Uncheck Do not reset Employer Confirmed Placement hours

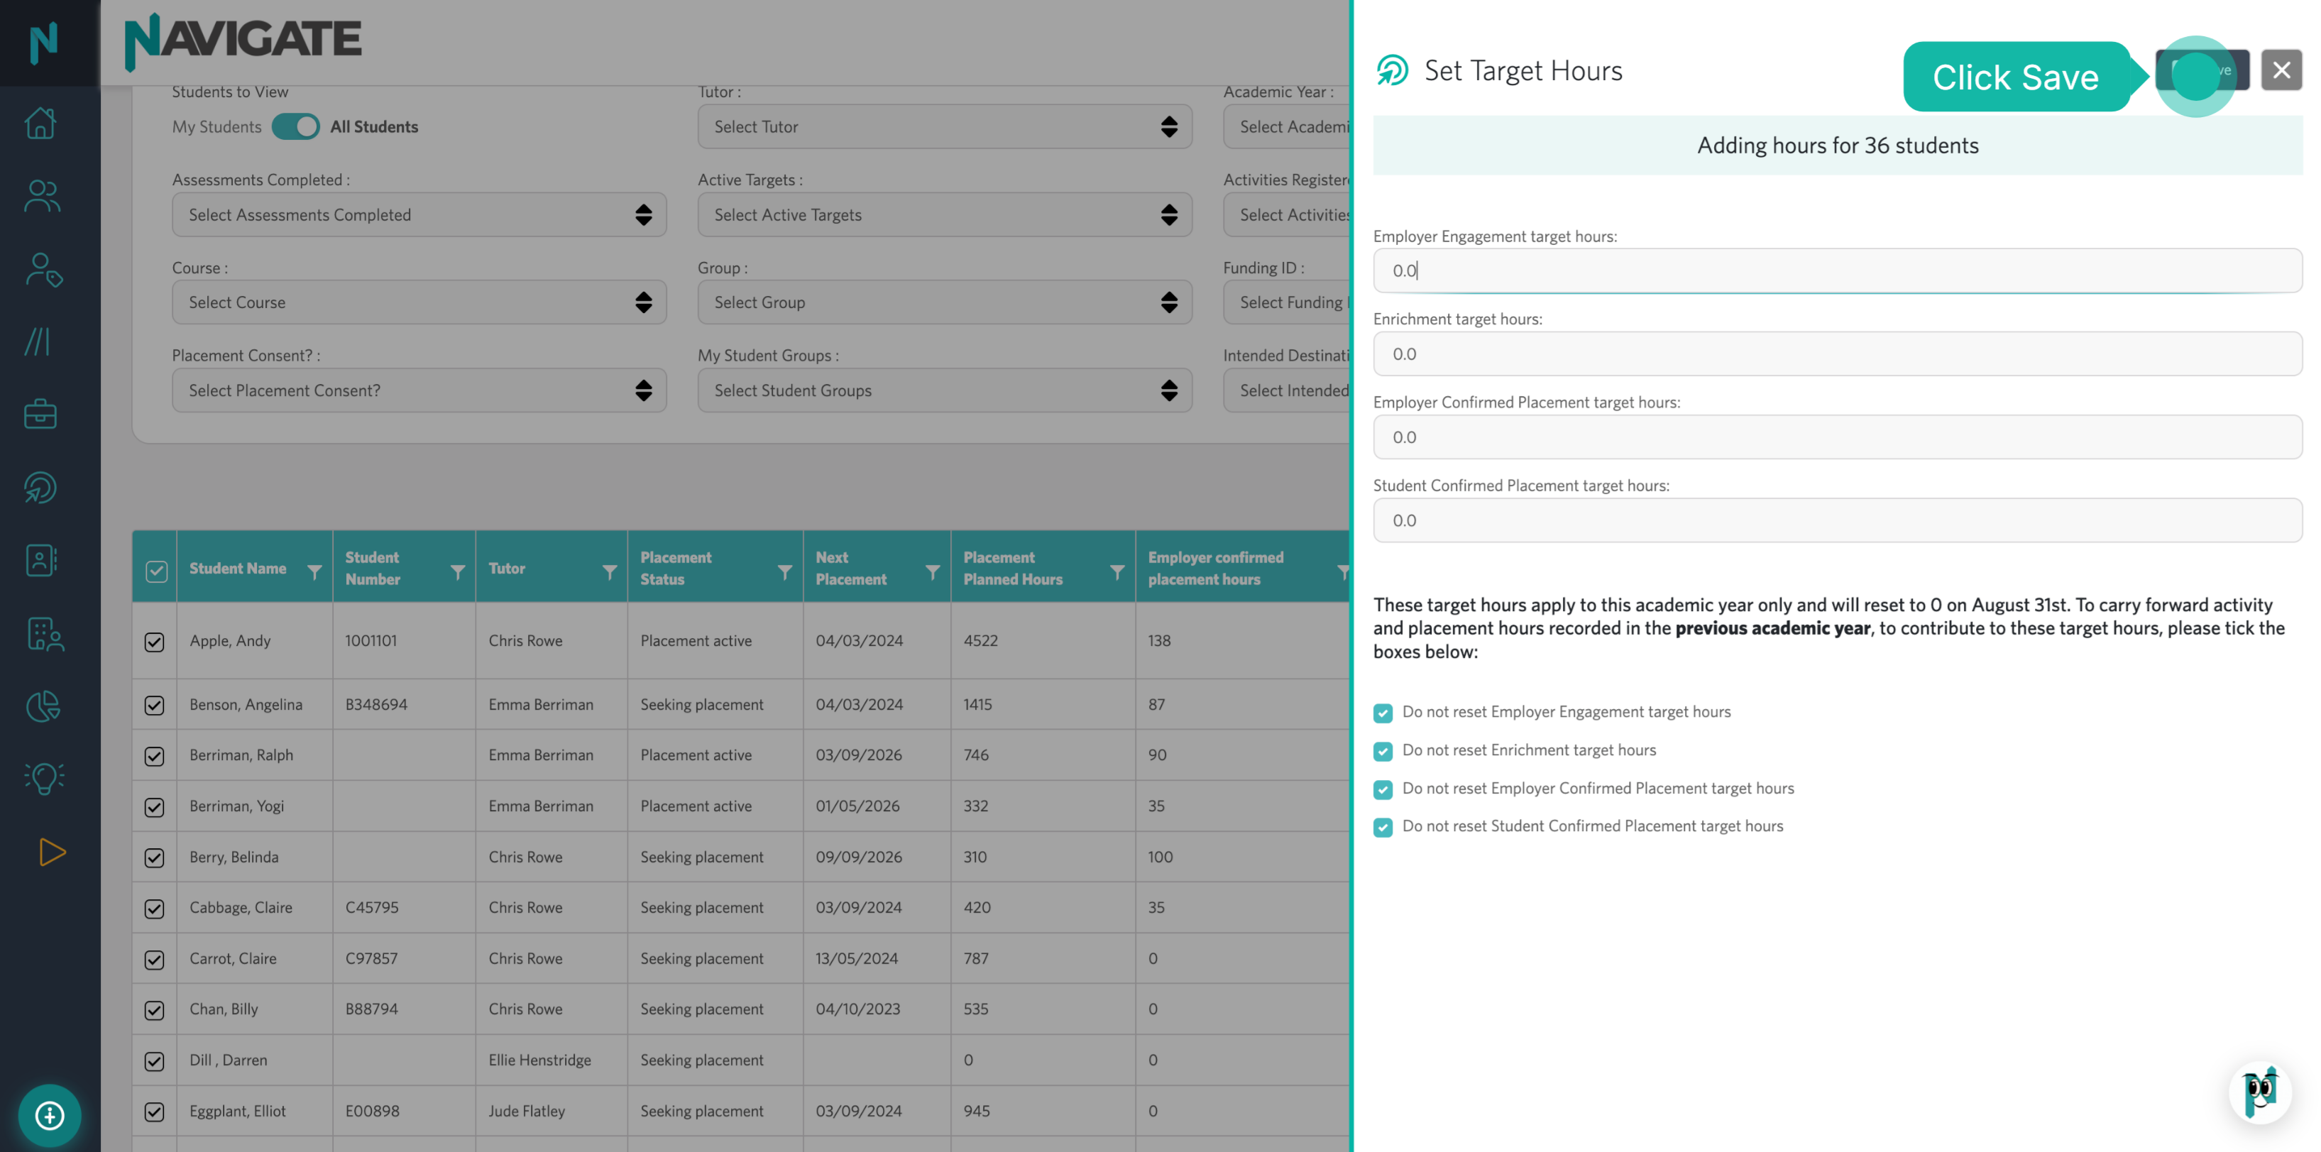click(1383, 790)
